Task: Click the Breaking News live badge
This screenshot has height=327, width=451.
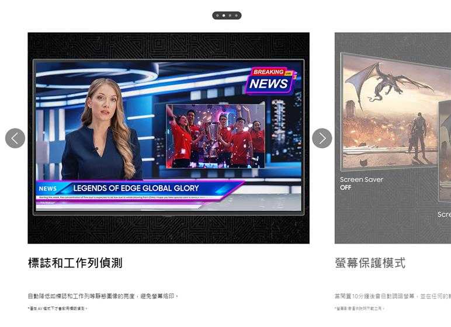Action: pos(270,80)
